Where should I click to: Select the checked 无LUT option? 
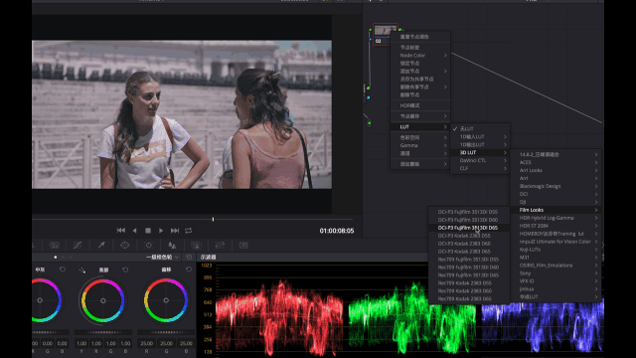pyautogui.click(x=480, y=128)
